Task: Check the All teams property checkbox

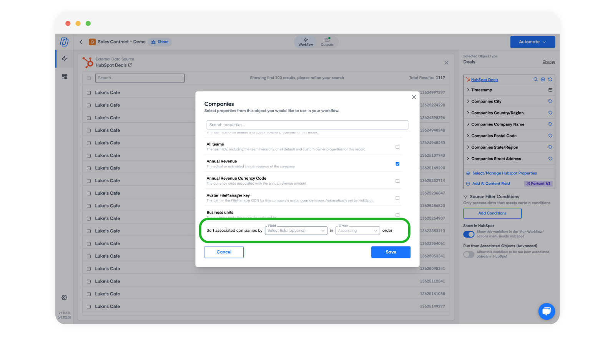Action: click(397, 147)
